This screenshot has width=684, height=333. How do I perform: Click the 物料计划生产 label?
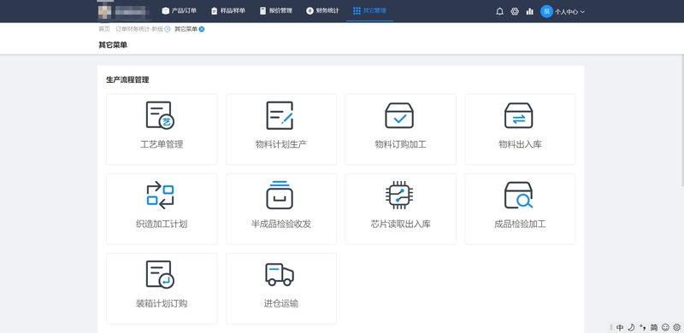tap(281, 144)
